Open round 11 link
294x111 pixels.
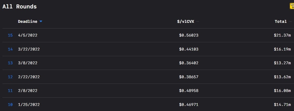pyautogui.click(x=10, y=90)
